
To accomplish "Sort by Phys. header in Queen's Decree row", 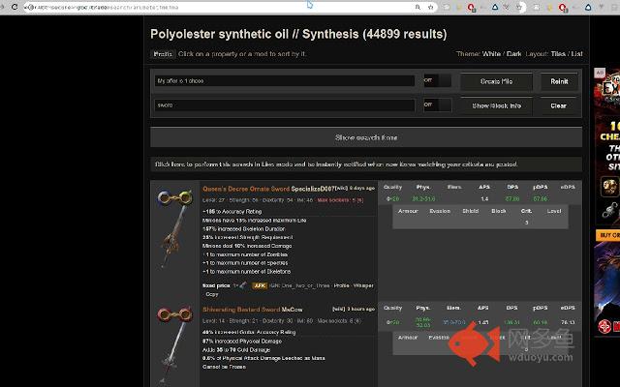I will pyautogui.click(x=423, y=187).
